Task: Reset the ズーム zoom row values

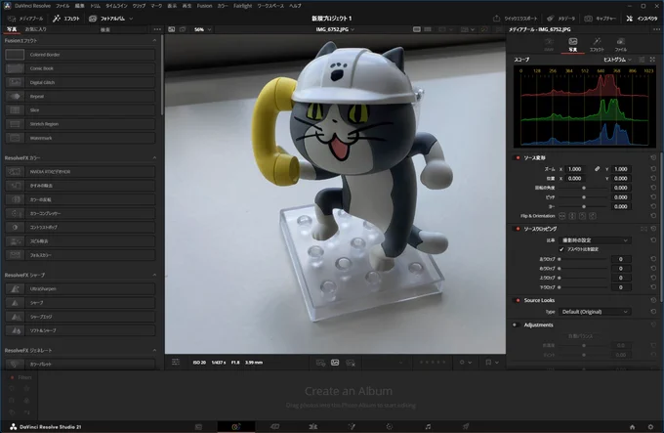Action: [x=653, y=169]
